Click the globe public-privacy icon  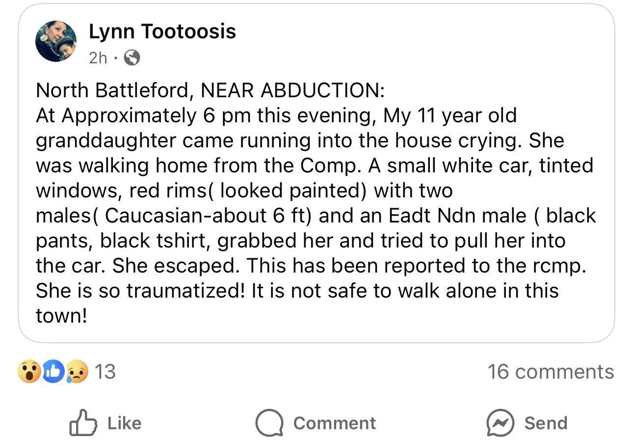[x=131, y=58]
